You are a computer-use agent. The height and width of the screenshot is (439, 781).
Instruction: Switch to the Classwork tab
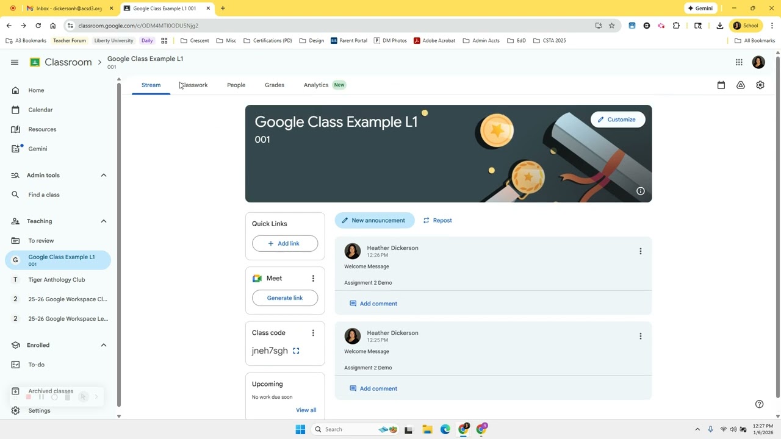tap(193, 85)
